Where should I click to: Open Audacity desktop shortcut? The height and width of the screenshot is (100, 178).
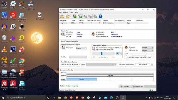coord(4,27)
